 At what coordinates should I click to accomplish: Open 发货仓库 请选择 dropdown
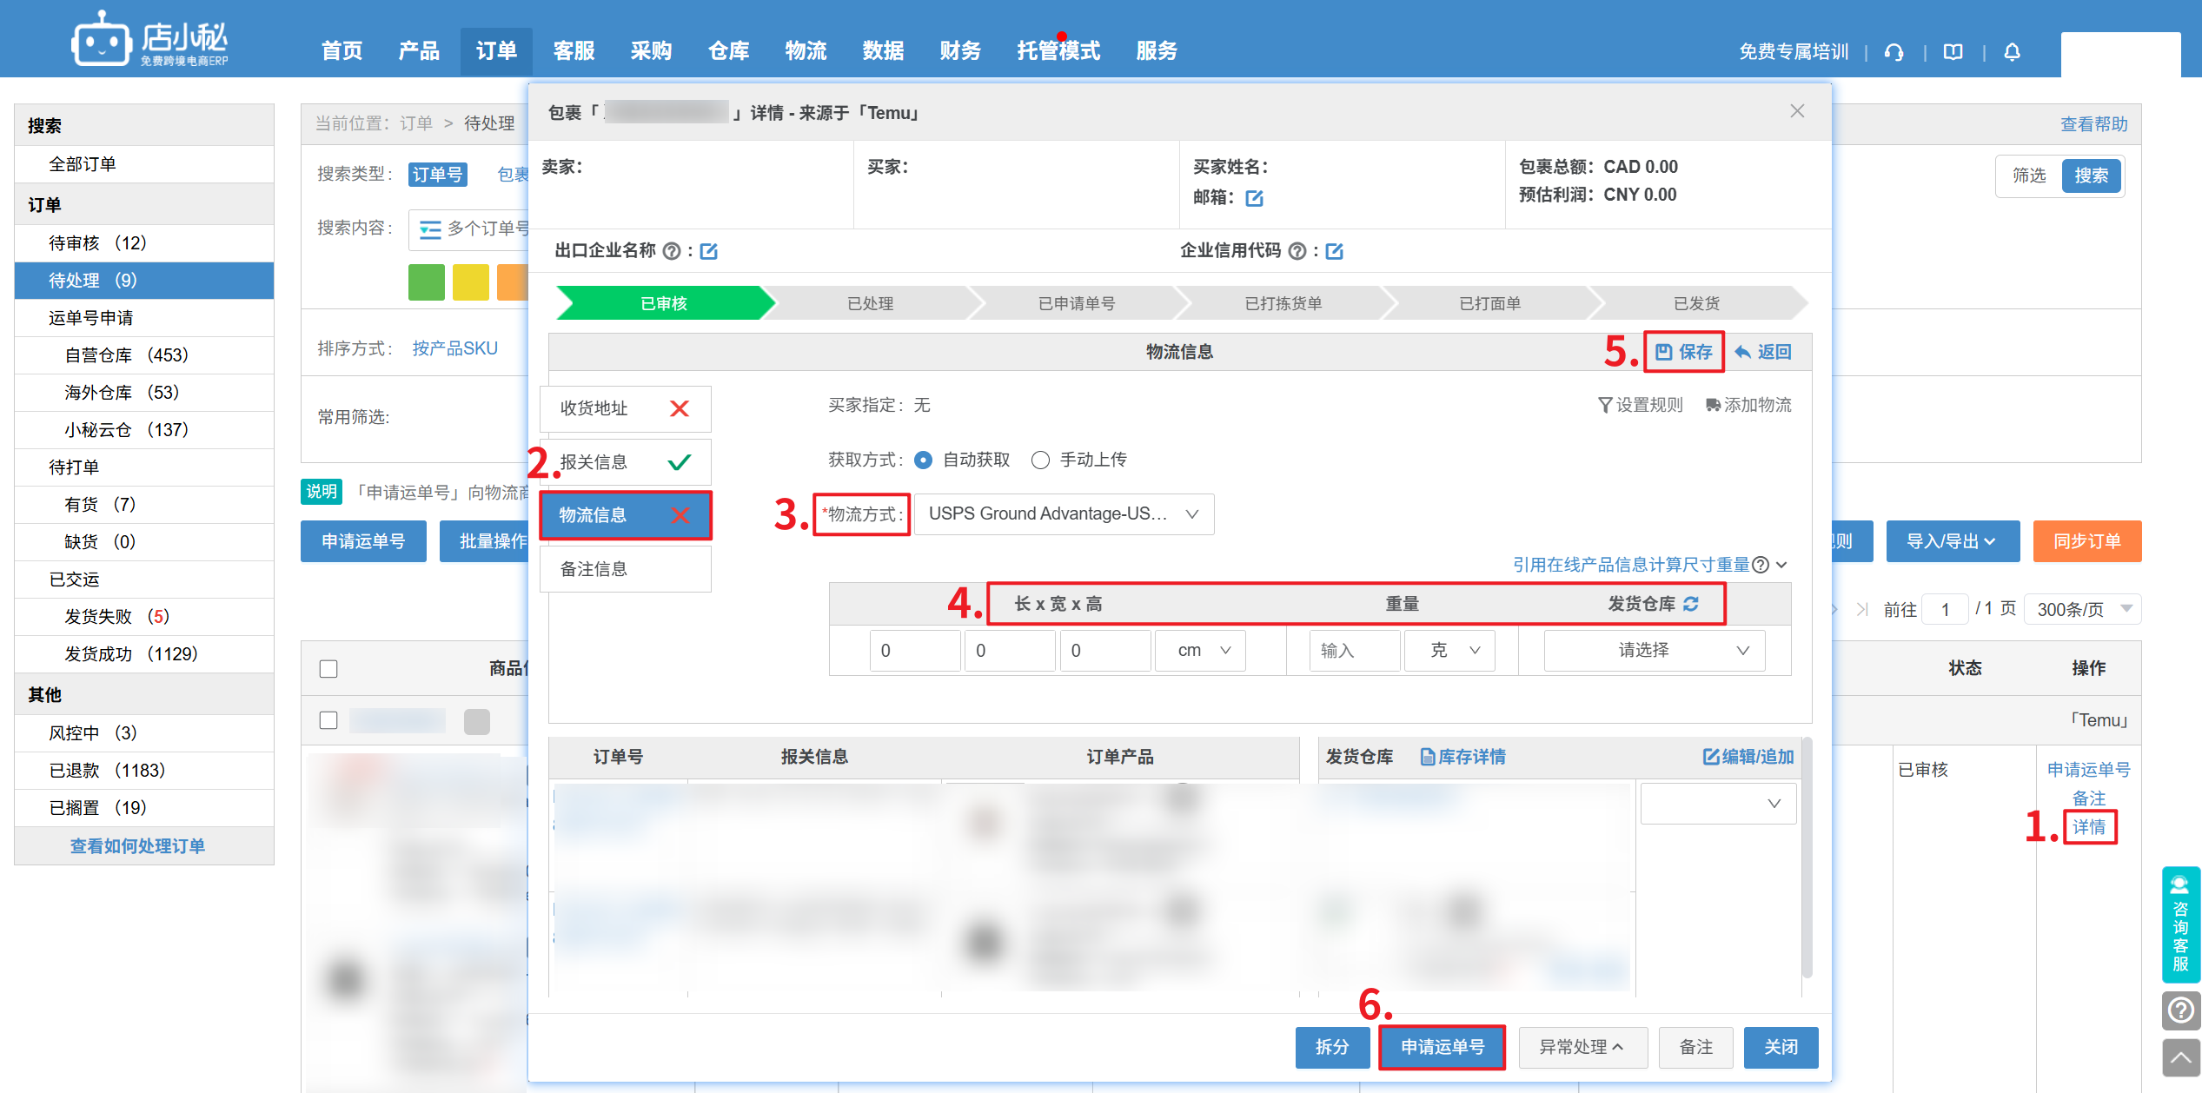(x=1655, y=650)
